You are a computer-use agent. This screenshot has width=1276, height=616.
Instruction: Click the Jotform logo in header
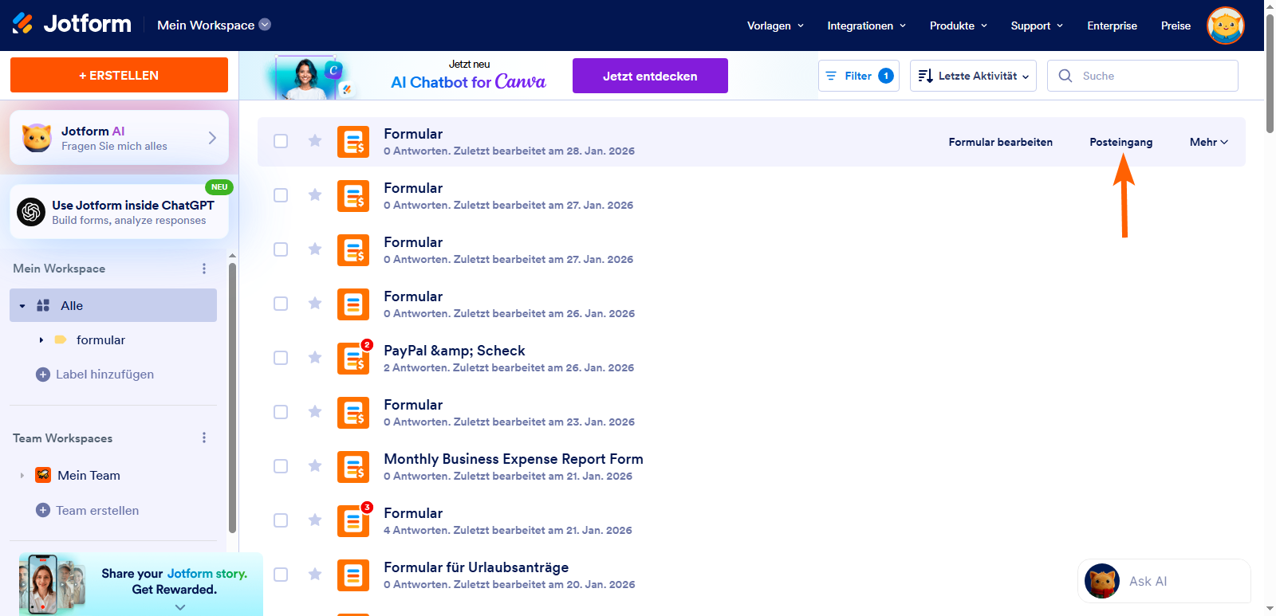click(x=72, y=25)
